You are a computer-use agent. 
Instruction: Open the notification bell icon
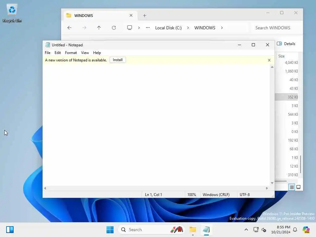pos(295,230)
